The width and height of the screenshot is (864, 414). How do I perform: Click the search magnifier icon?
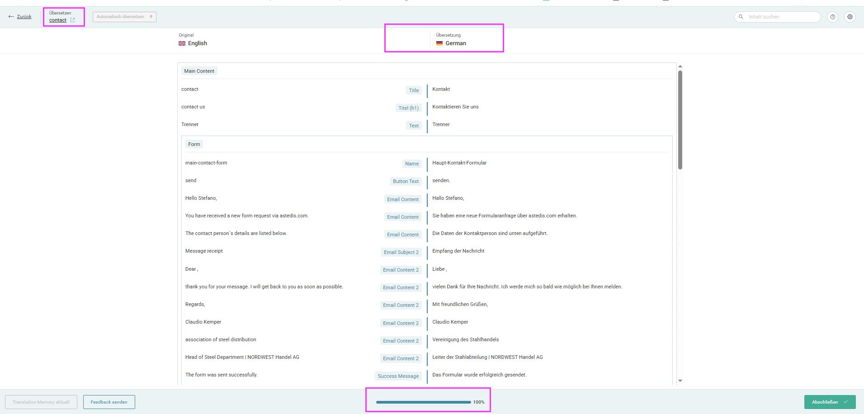pos(741,17)
